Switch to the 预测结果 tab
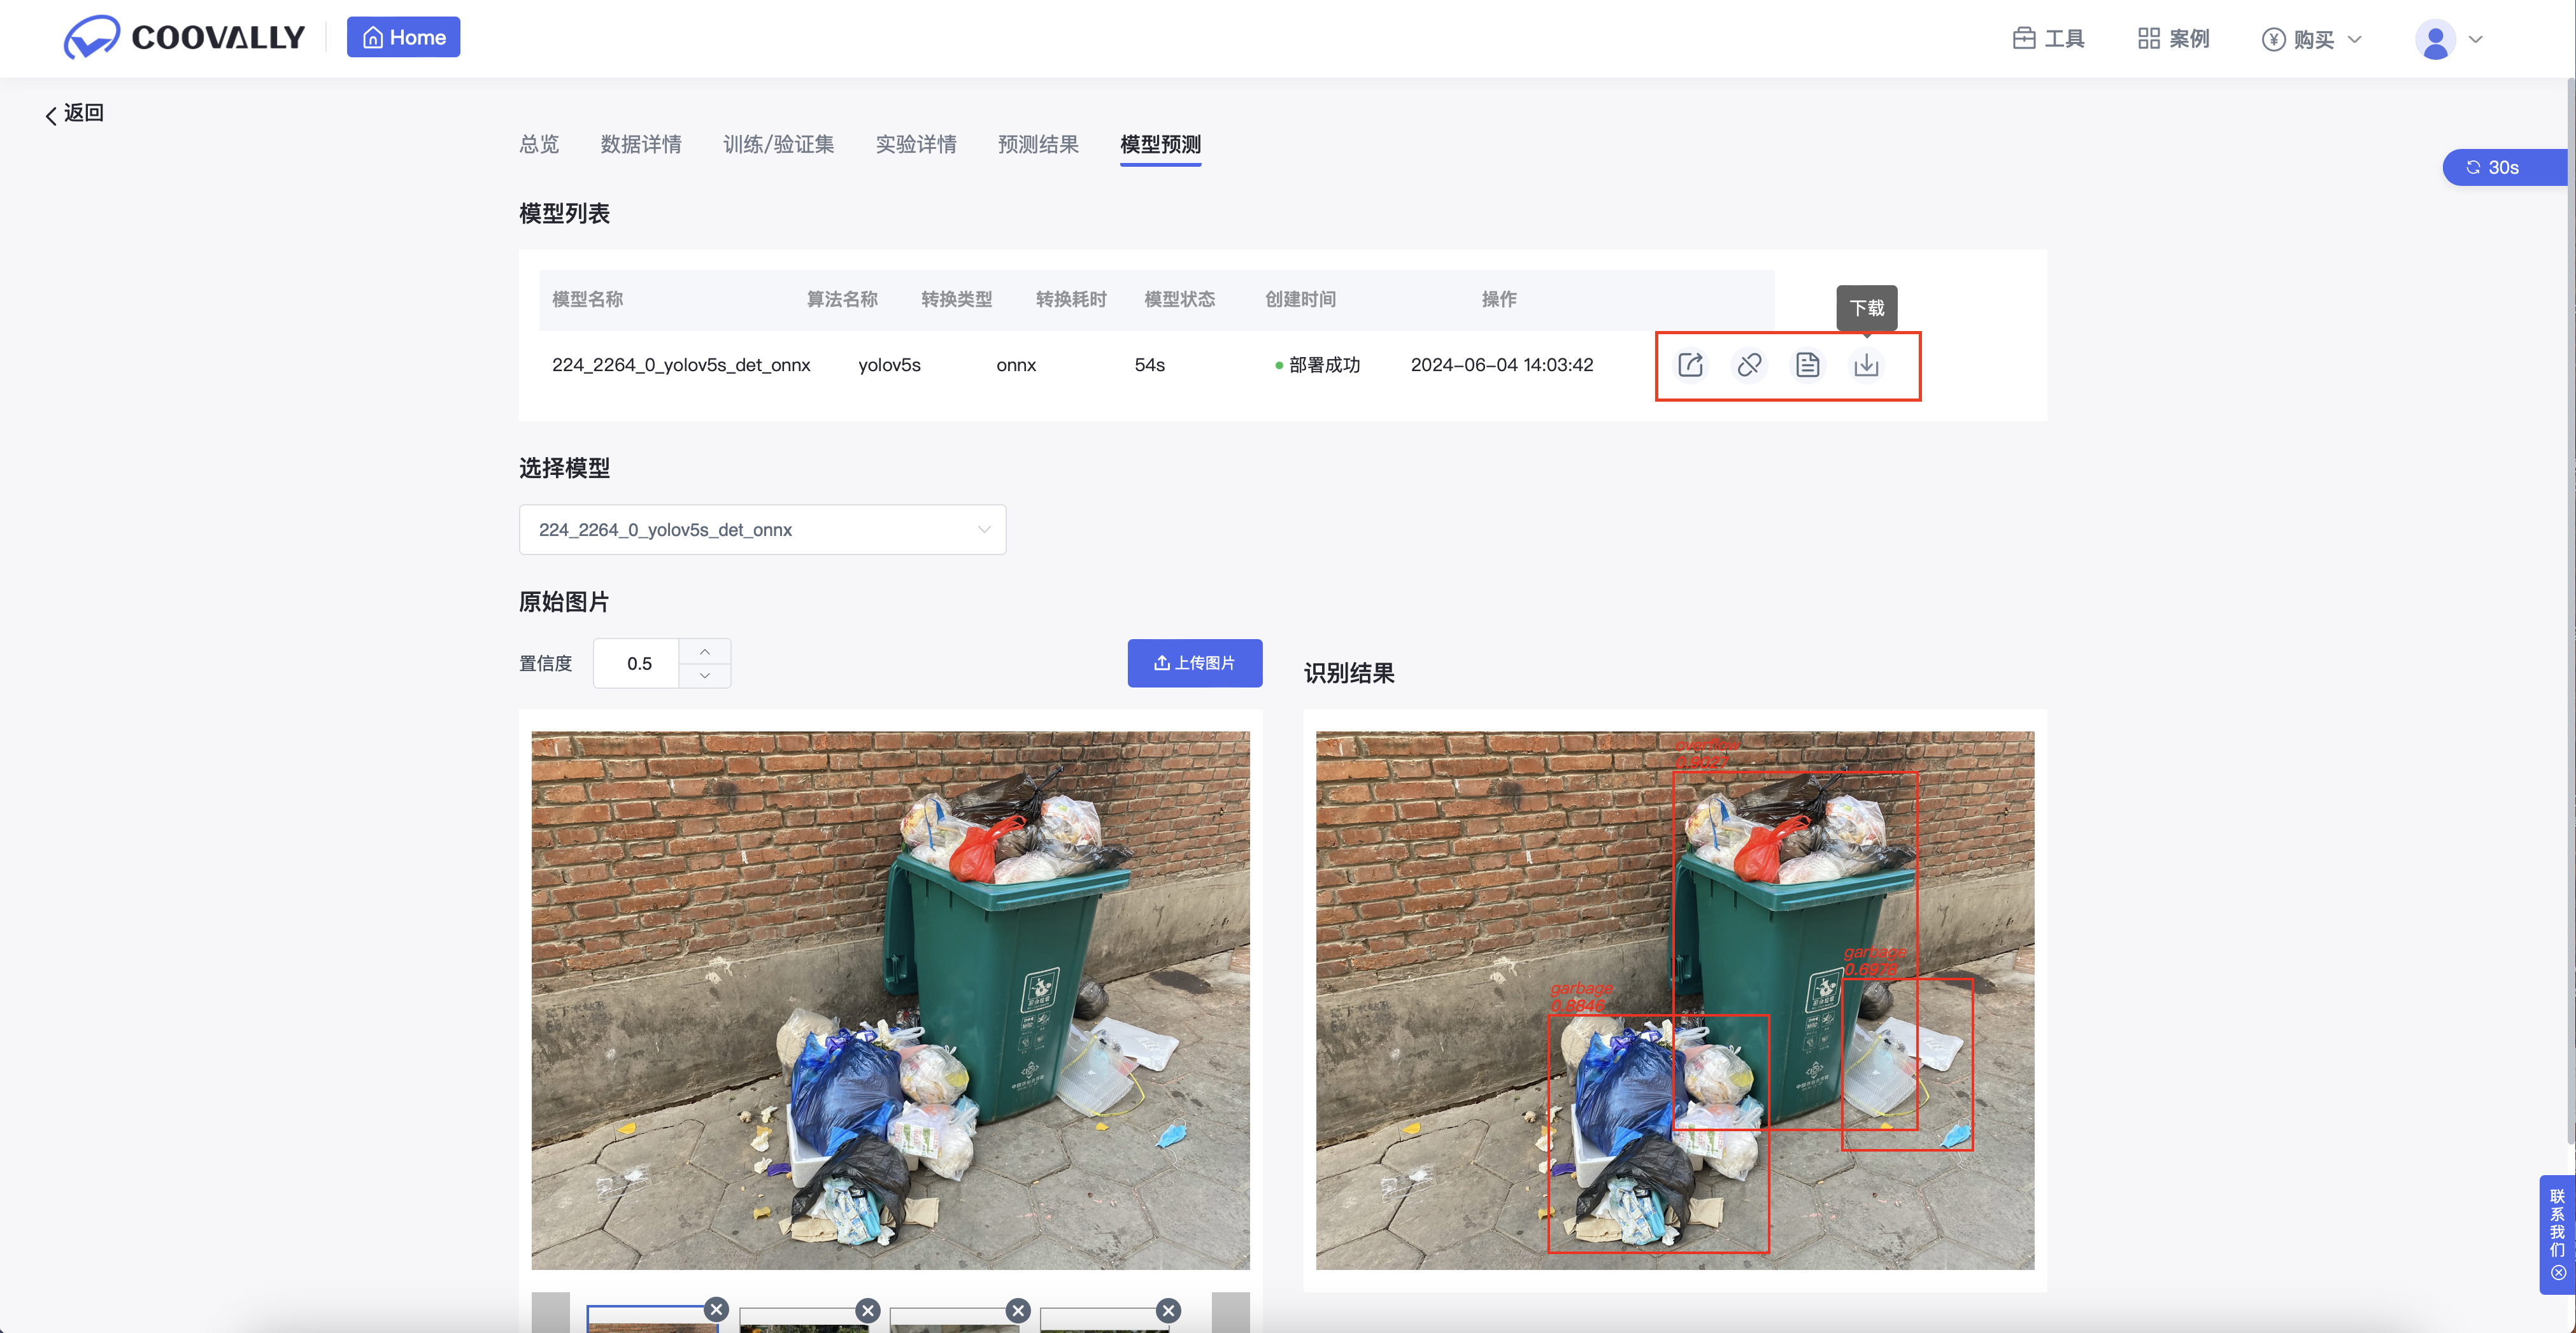2576x1333 pixels. click(1038, 145)
